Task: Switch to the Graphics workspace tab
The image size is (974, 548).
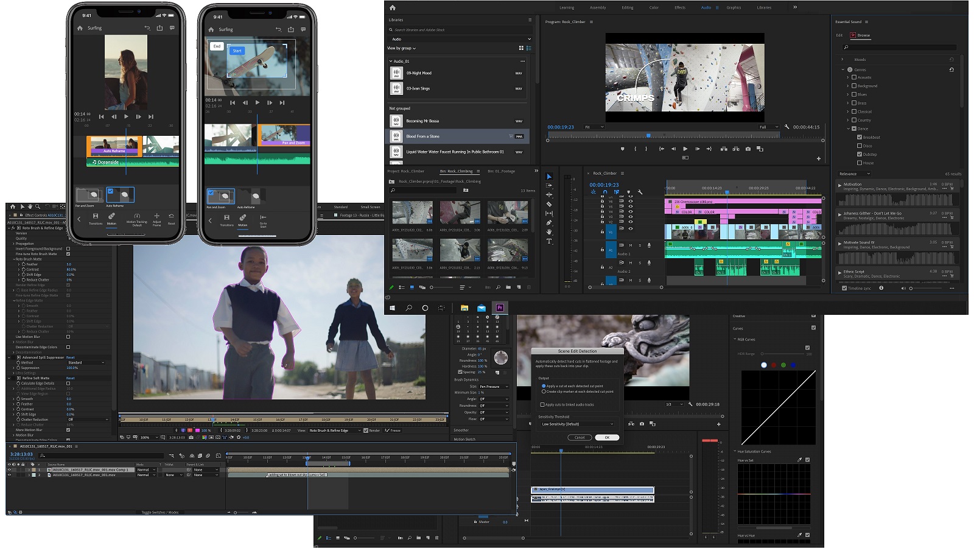Action: [x=734, y=7]
